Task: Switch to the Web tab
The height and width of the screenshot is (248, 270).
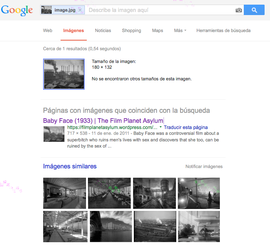Action: (47, 31)
